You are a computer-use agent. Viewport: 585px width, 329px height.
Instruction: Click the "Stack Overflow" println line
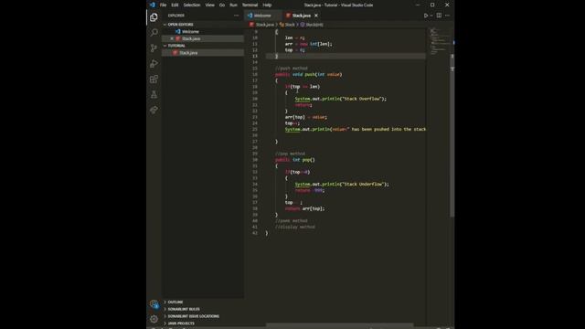click(341, 99)
